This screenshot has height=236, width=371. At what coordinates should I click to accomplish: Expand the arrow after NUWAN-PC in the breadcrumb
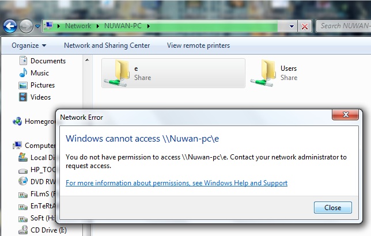pyautogui.click(x=149, y=26)
